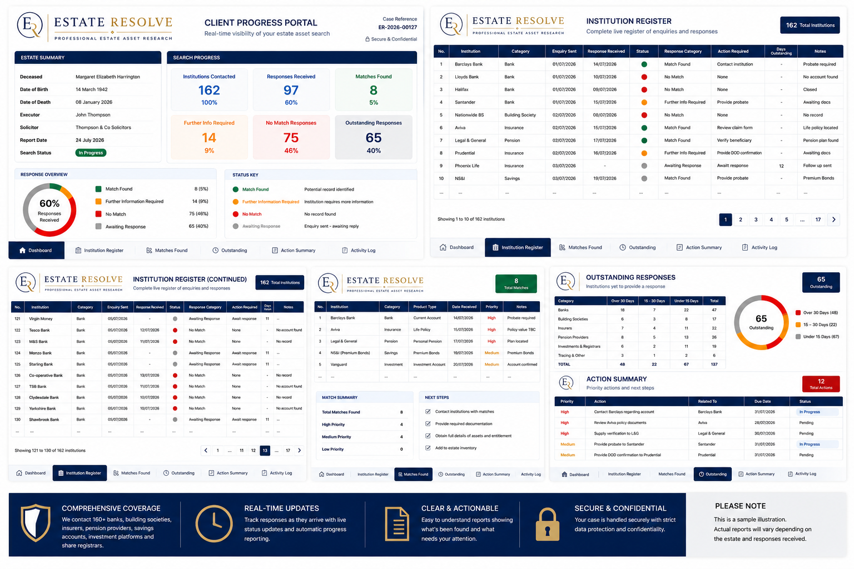Go to next page in top-right Institution Register pagination
The width and height of the screenshot is (854, 569).
click(833, 219)
